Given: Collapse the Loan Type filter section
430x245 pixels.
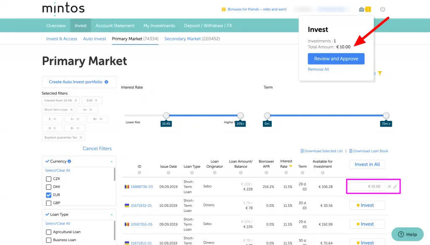Looking at the screenshot, I should tap(111, 214).
